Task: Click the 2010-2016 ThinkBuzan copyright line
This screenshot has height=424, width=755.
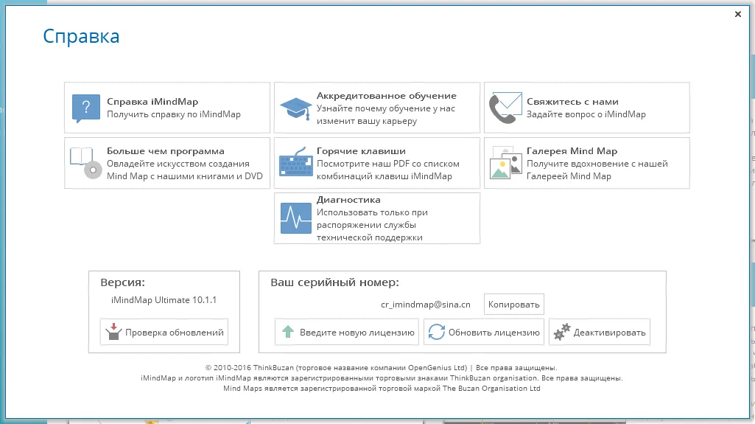Action: 382,368
